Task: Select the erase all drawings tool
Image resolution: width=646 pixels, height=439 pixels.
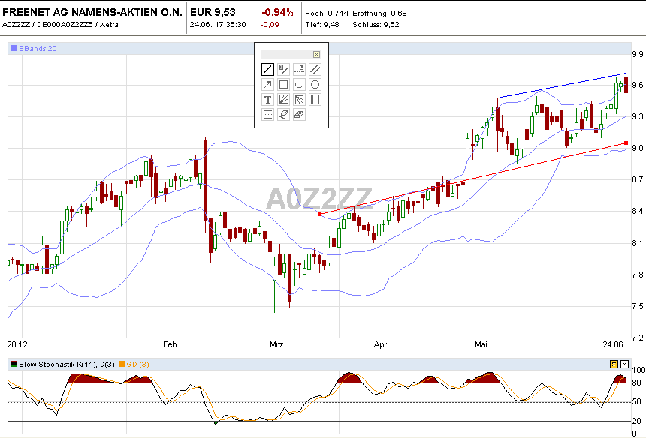Action: tap(299, 114)
